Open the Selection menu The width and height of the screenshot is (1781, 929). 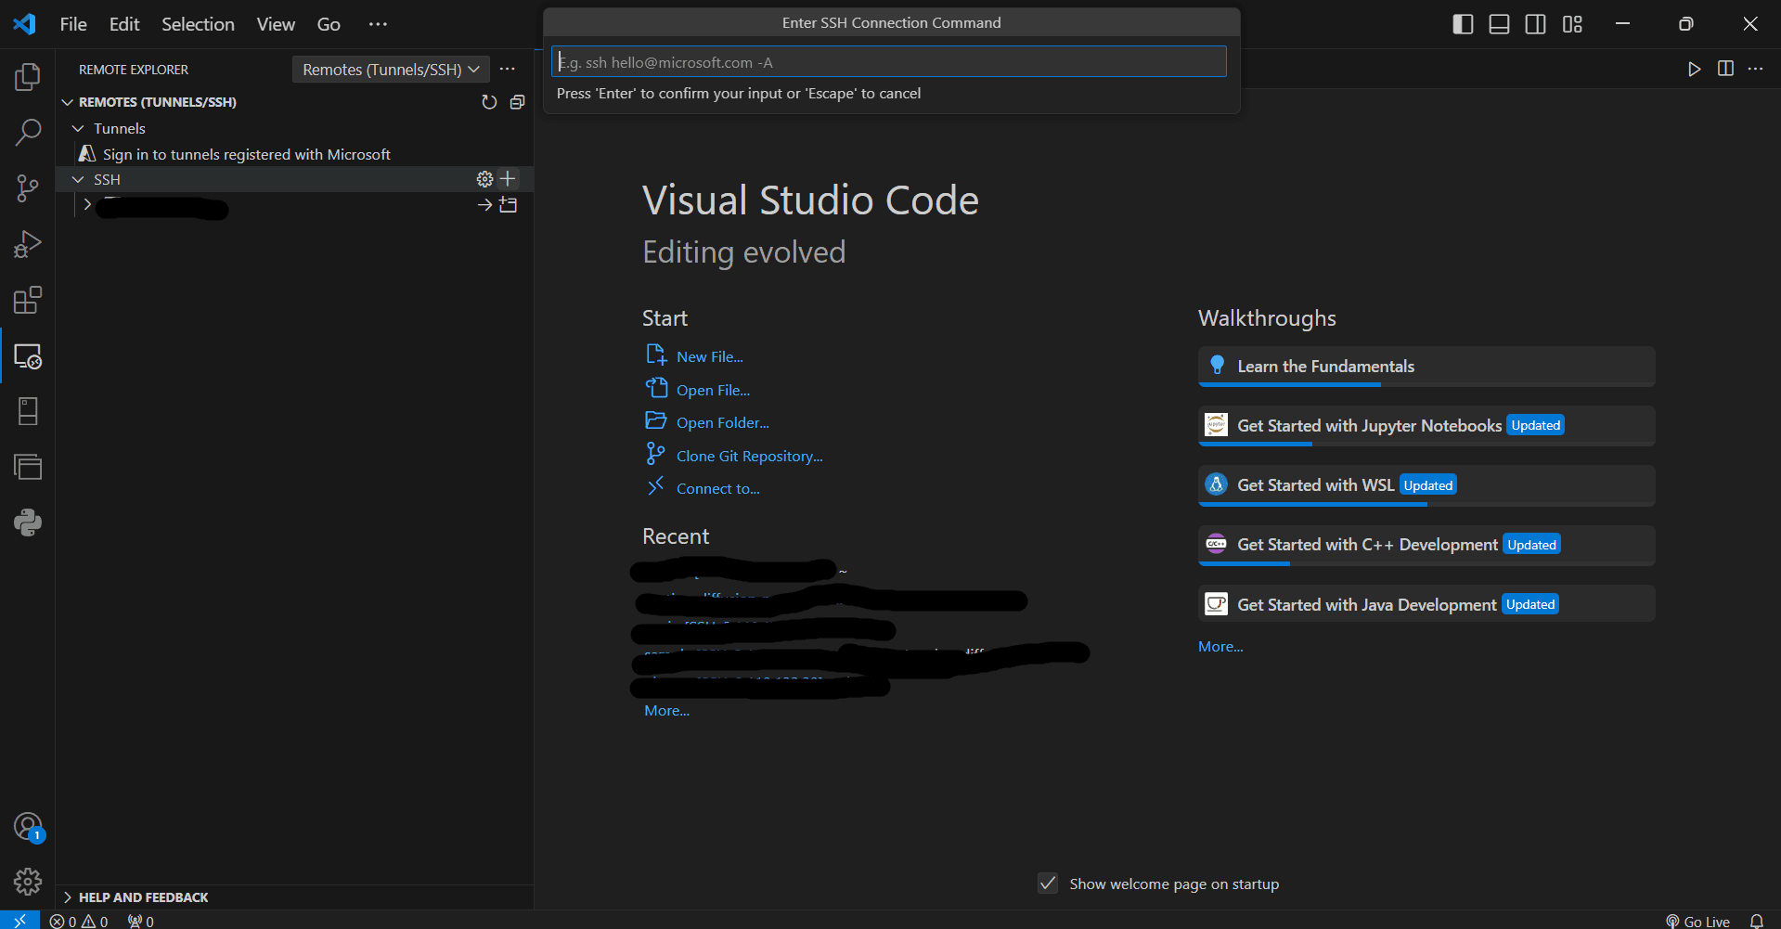(x=198, y=24)
